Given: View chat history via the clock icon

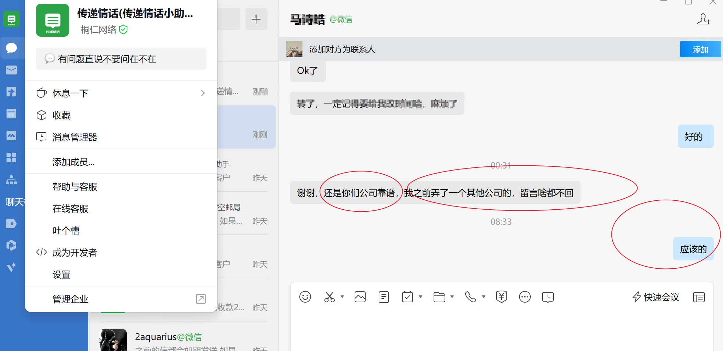Looking at the screenshot, I should click(548, 297).
